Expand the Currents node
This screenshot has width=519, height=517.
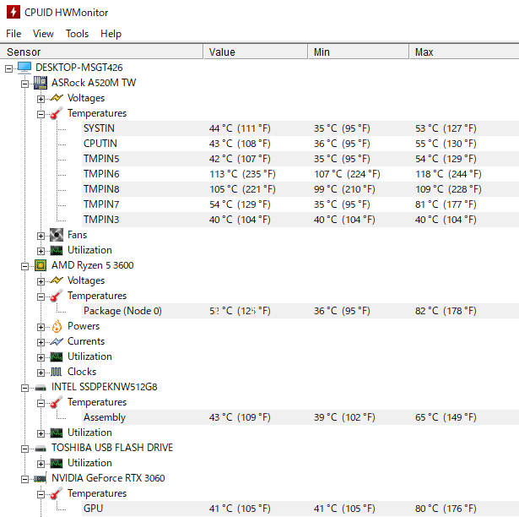click(41, 342)
